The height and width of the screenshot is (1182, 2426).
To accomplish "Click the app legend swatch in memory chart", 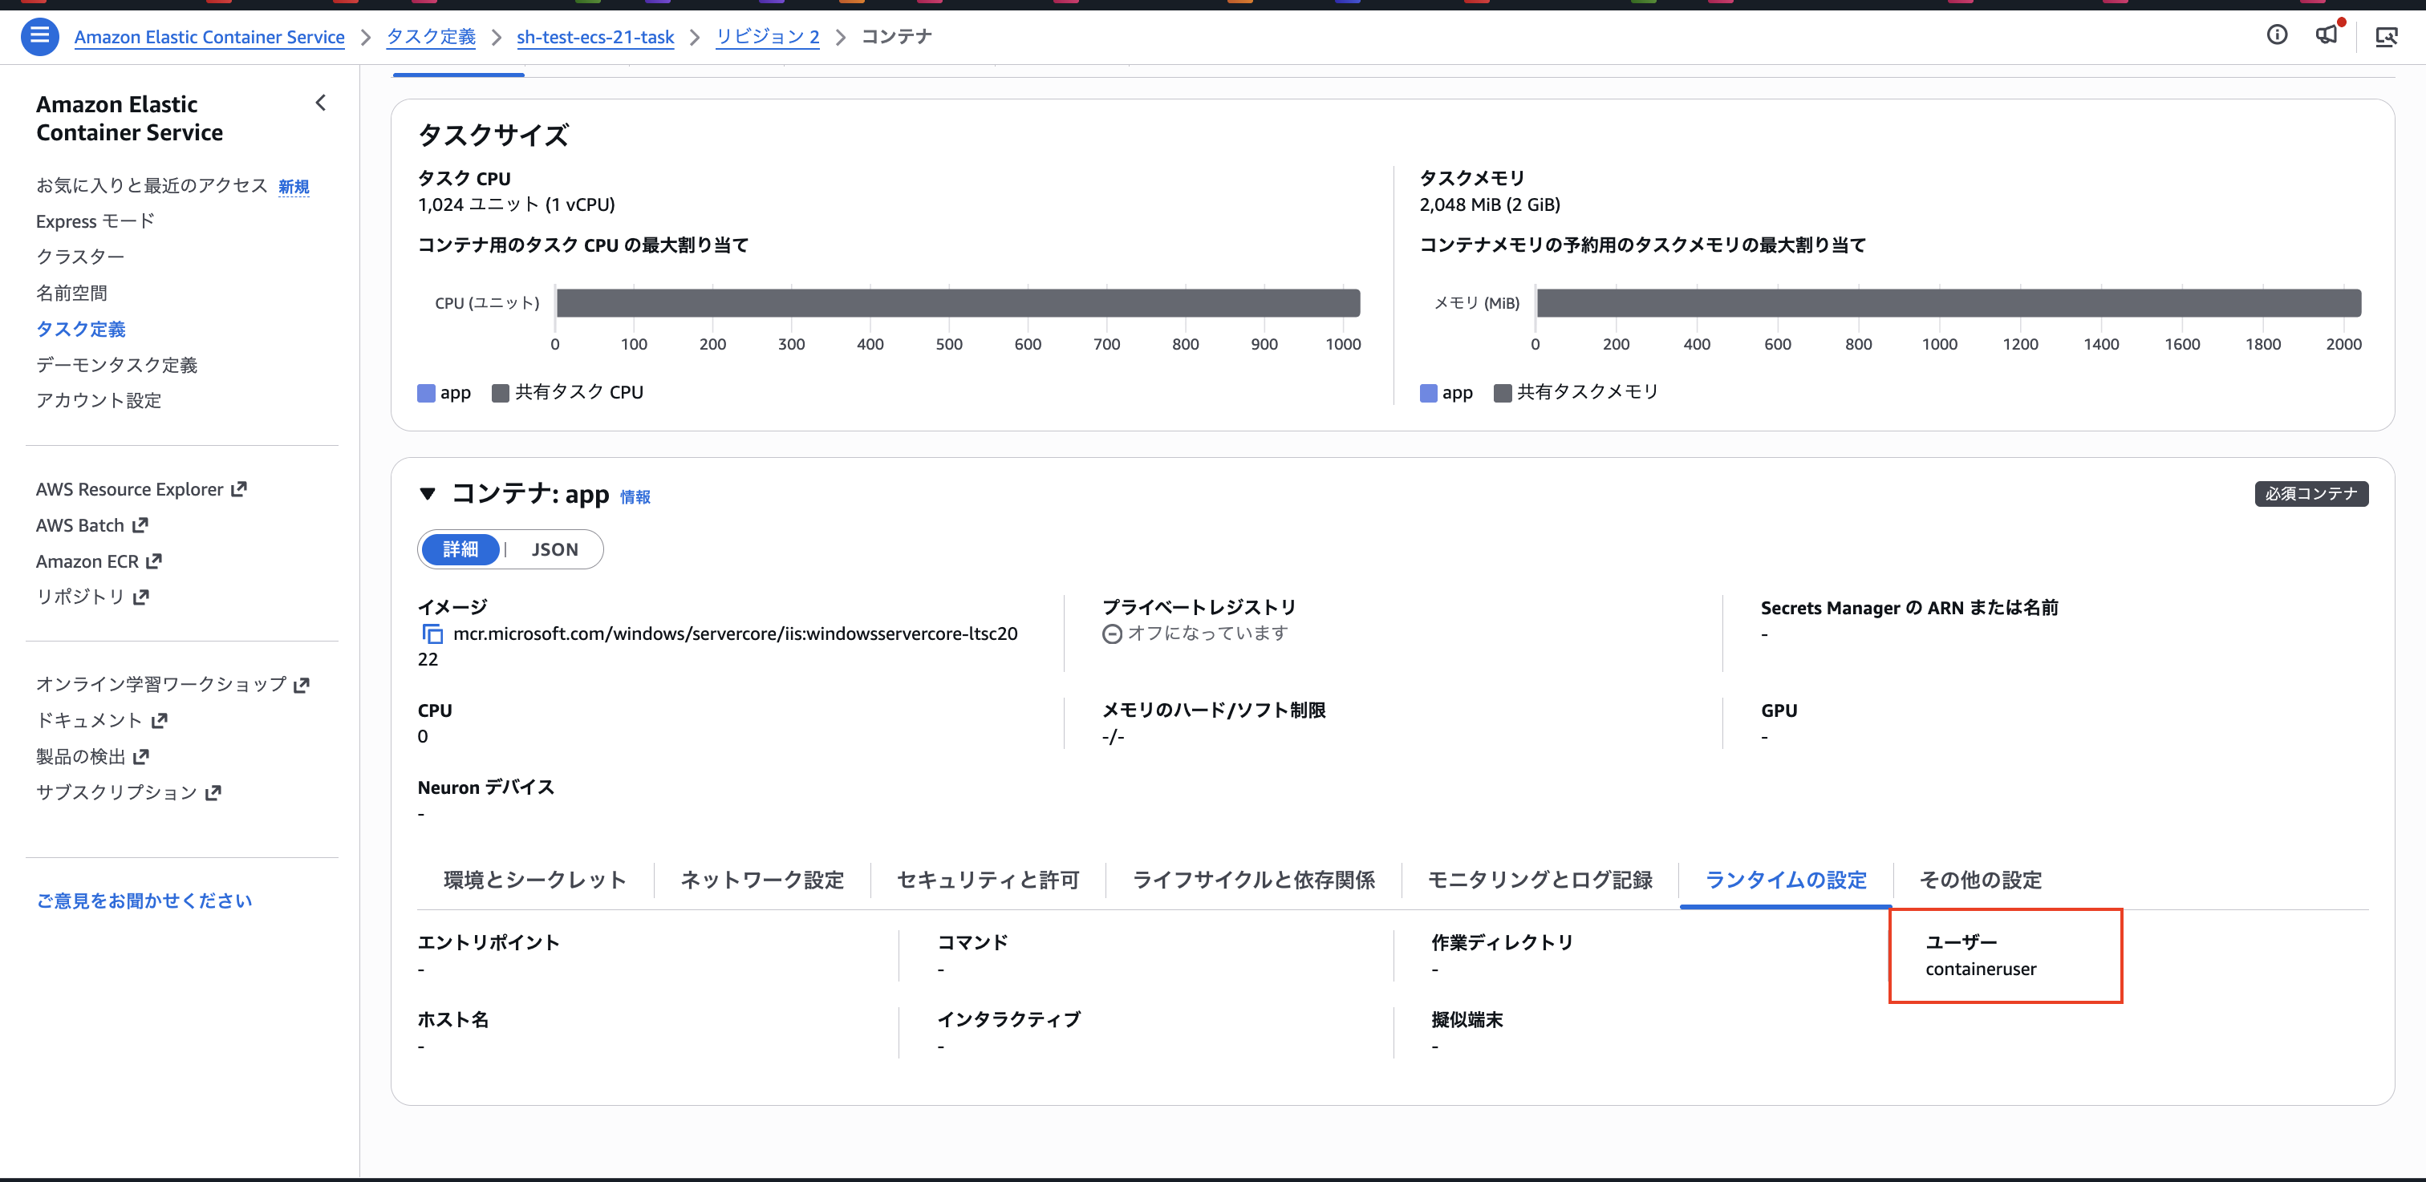I will coord(1429,392).
